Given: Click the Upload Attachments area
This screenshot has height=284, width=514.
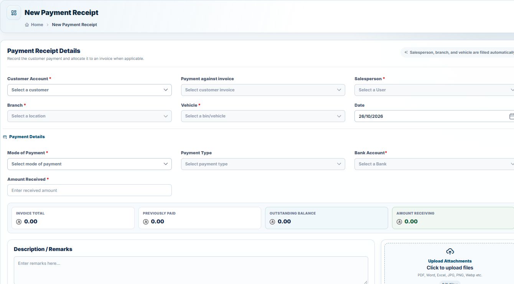Looking at the screenshot, I should click(x=449, y=263).
